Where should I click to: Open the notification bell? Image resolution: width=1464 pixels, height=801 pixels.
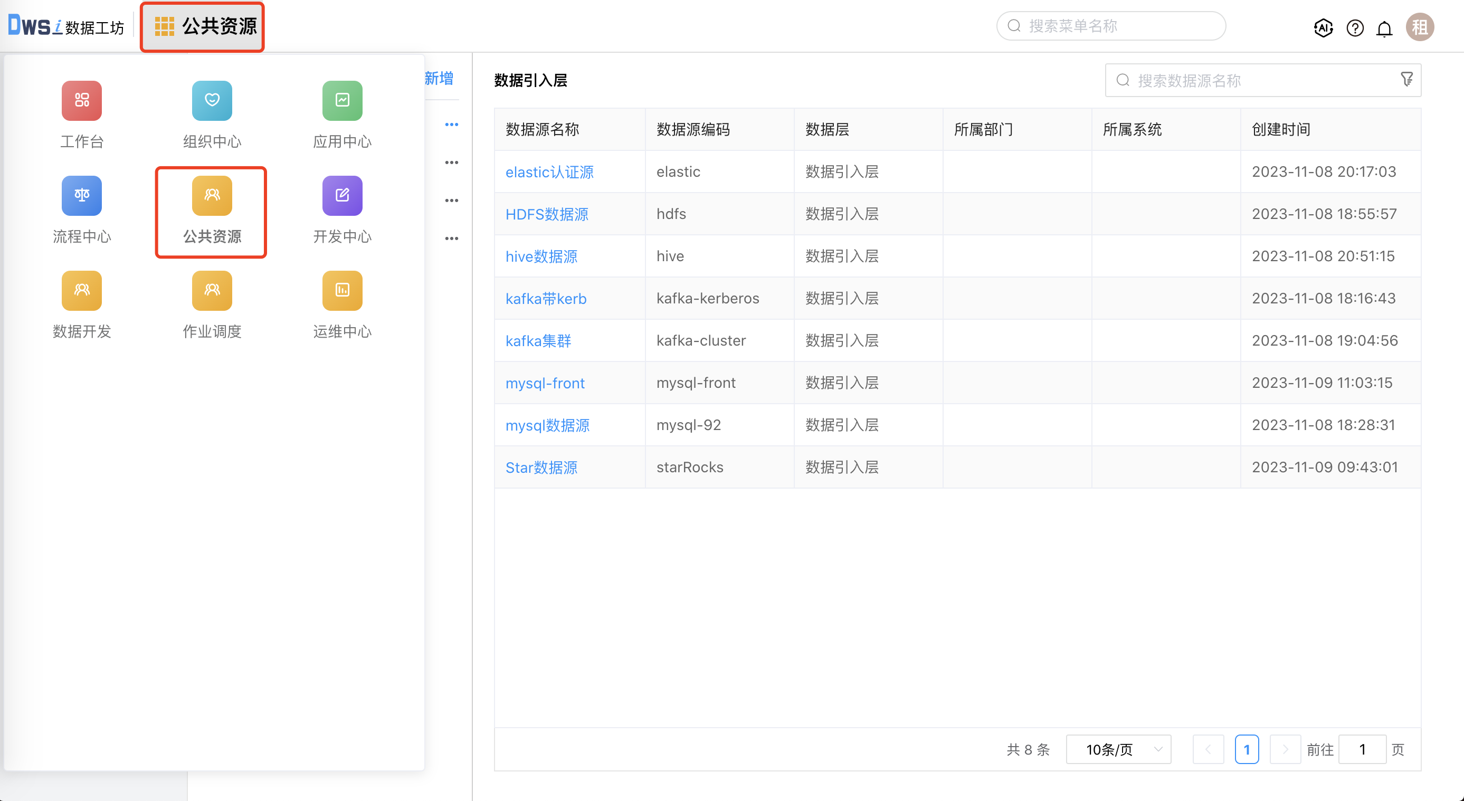click(1384, 27)
